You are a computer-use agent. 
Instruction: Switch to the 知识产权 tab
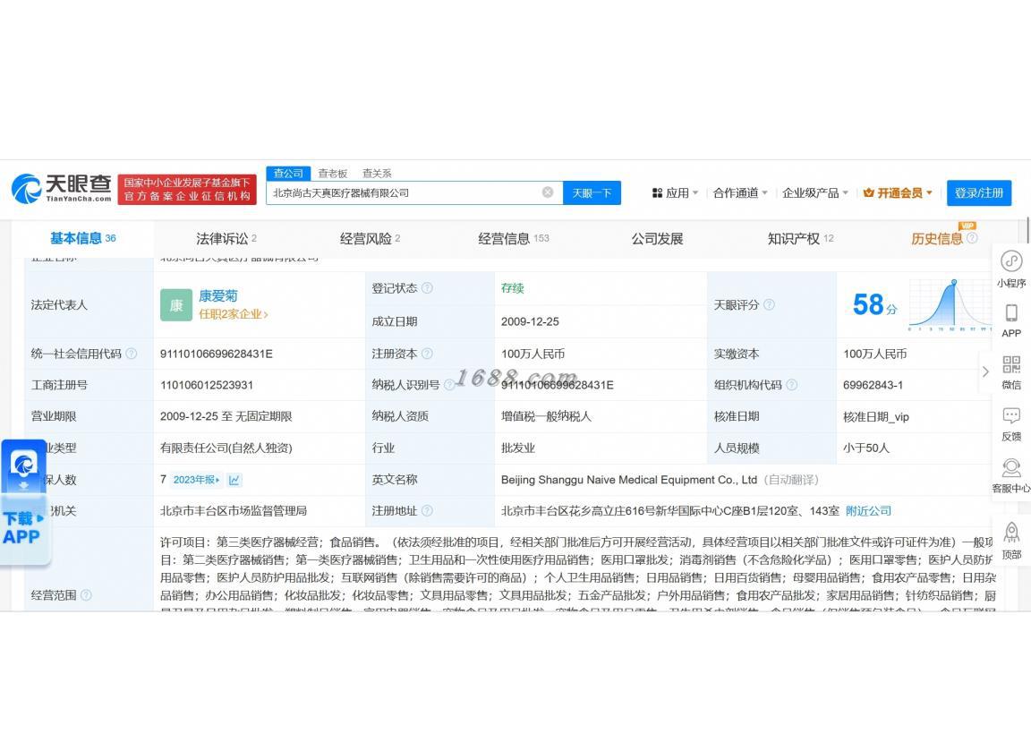[801, 238]
